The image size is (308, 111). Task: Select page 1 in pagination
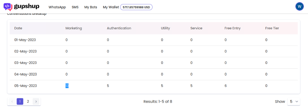tap(20, 102)
